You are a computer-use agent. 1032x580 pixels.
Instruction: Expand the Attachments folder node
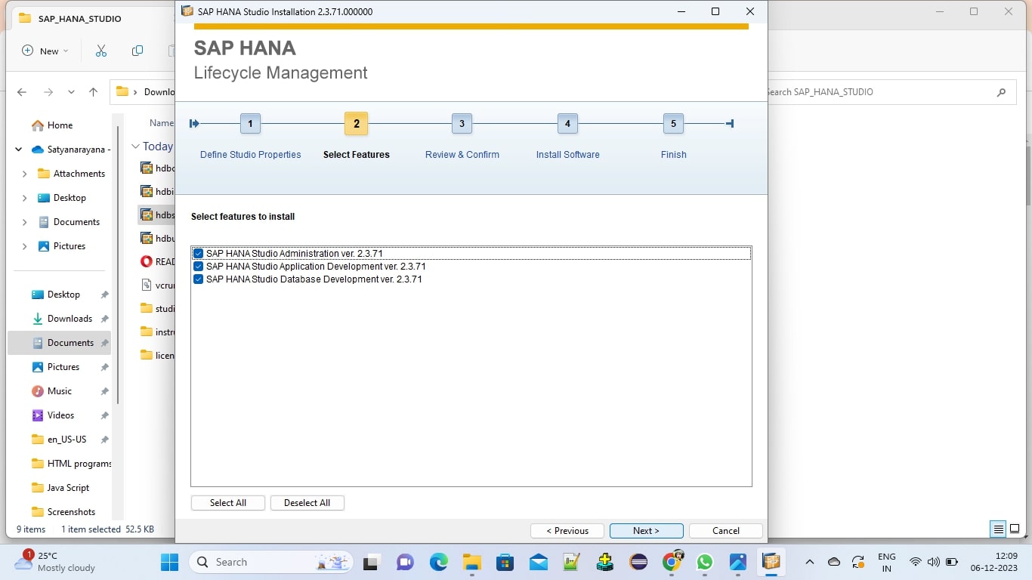click(x=24, y=174)
